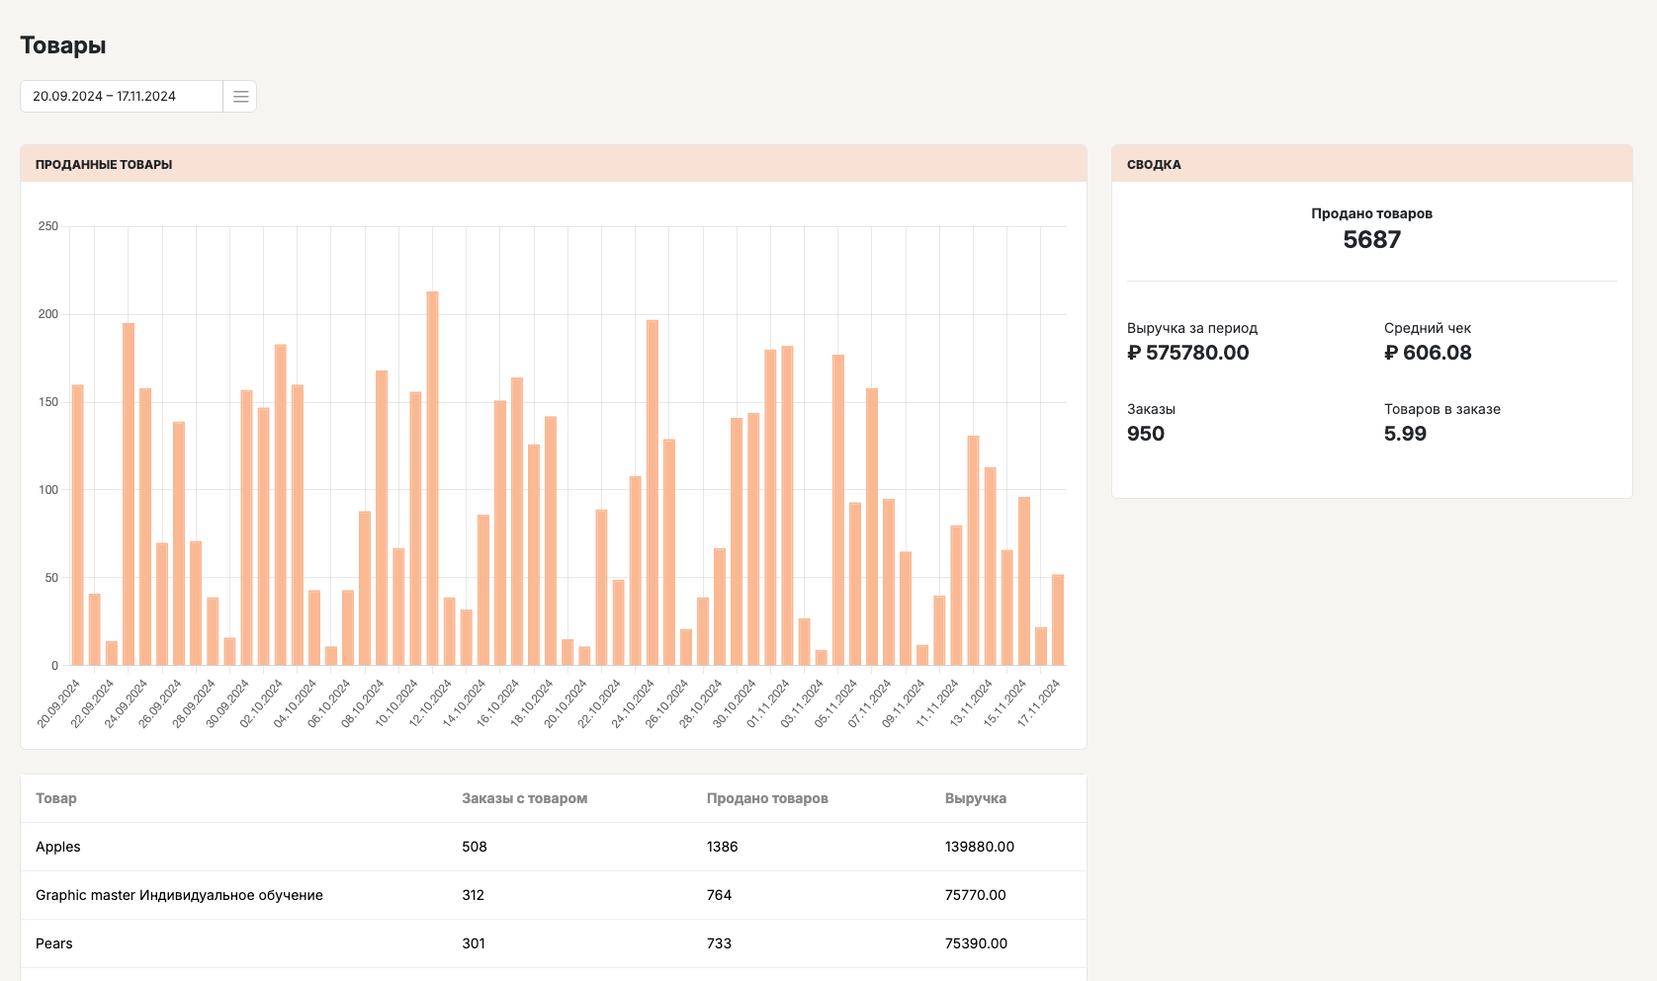Open the date range menu icon
The height and width of the screenshot is (981, 1657).
tap(240, 97)
